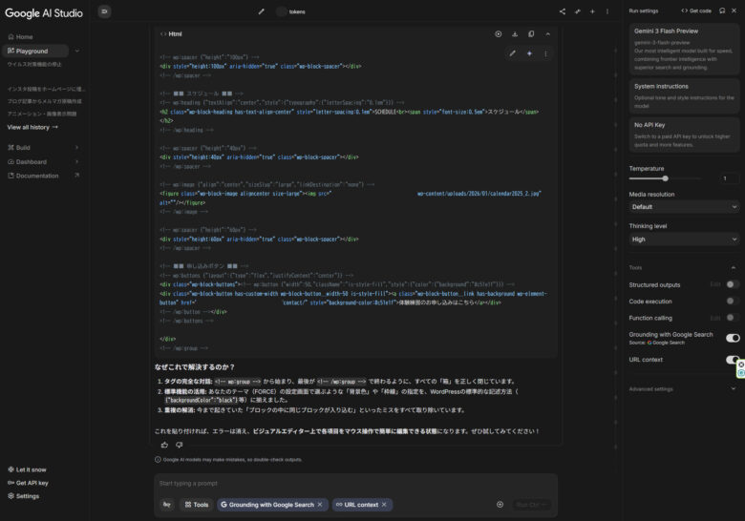Open the Build menu in the sidebar
Viewport: 745px width, 521px height.
43,148
